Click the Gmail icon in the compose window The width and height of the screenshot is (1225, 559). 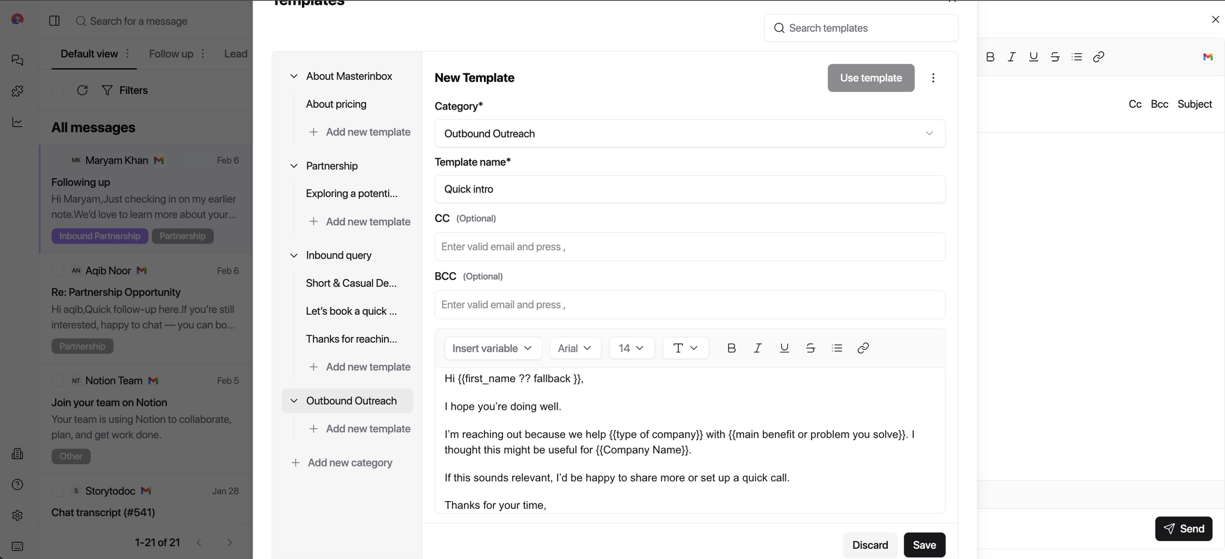pyautogui.click(x=1207, y=57)
